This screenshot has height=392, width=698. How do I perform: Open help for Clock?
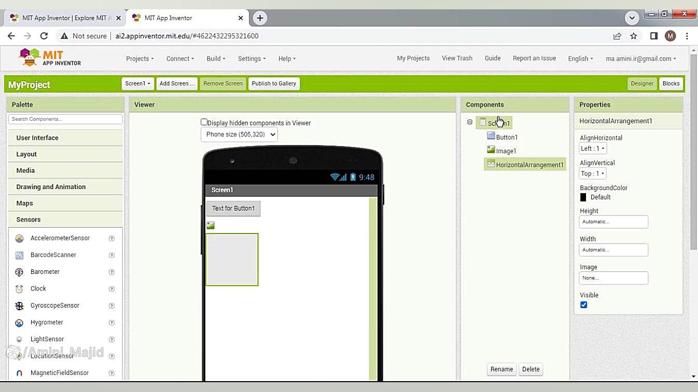tap(111, 289)
